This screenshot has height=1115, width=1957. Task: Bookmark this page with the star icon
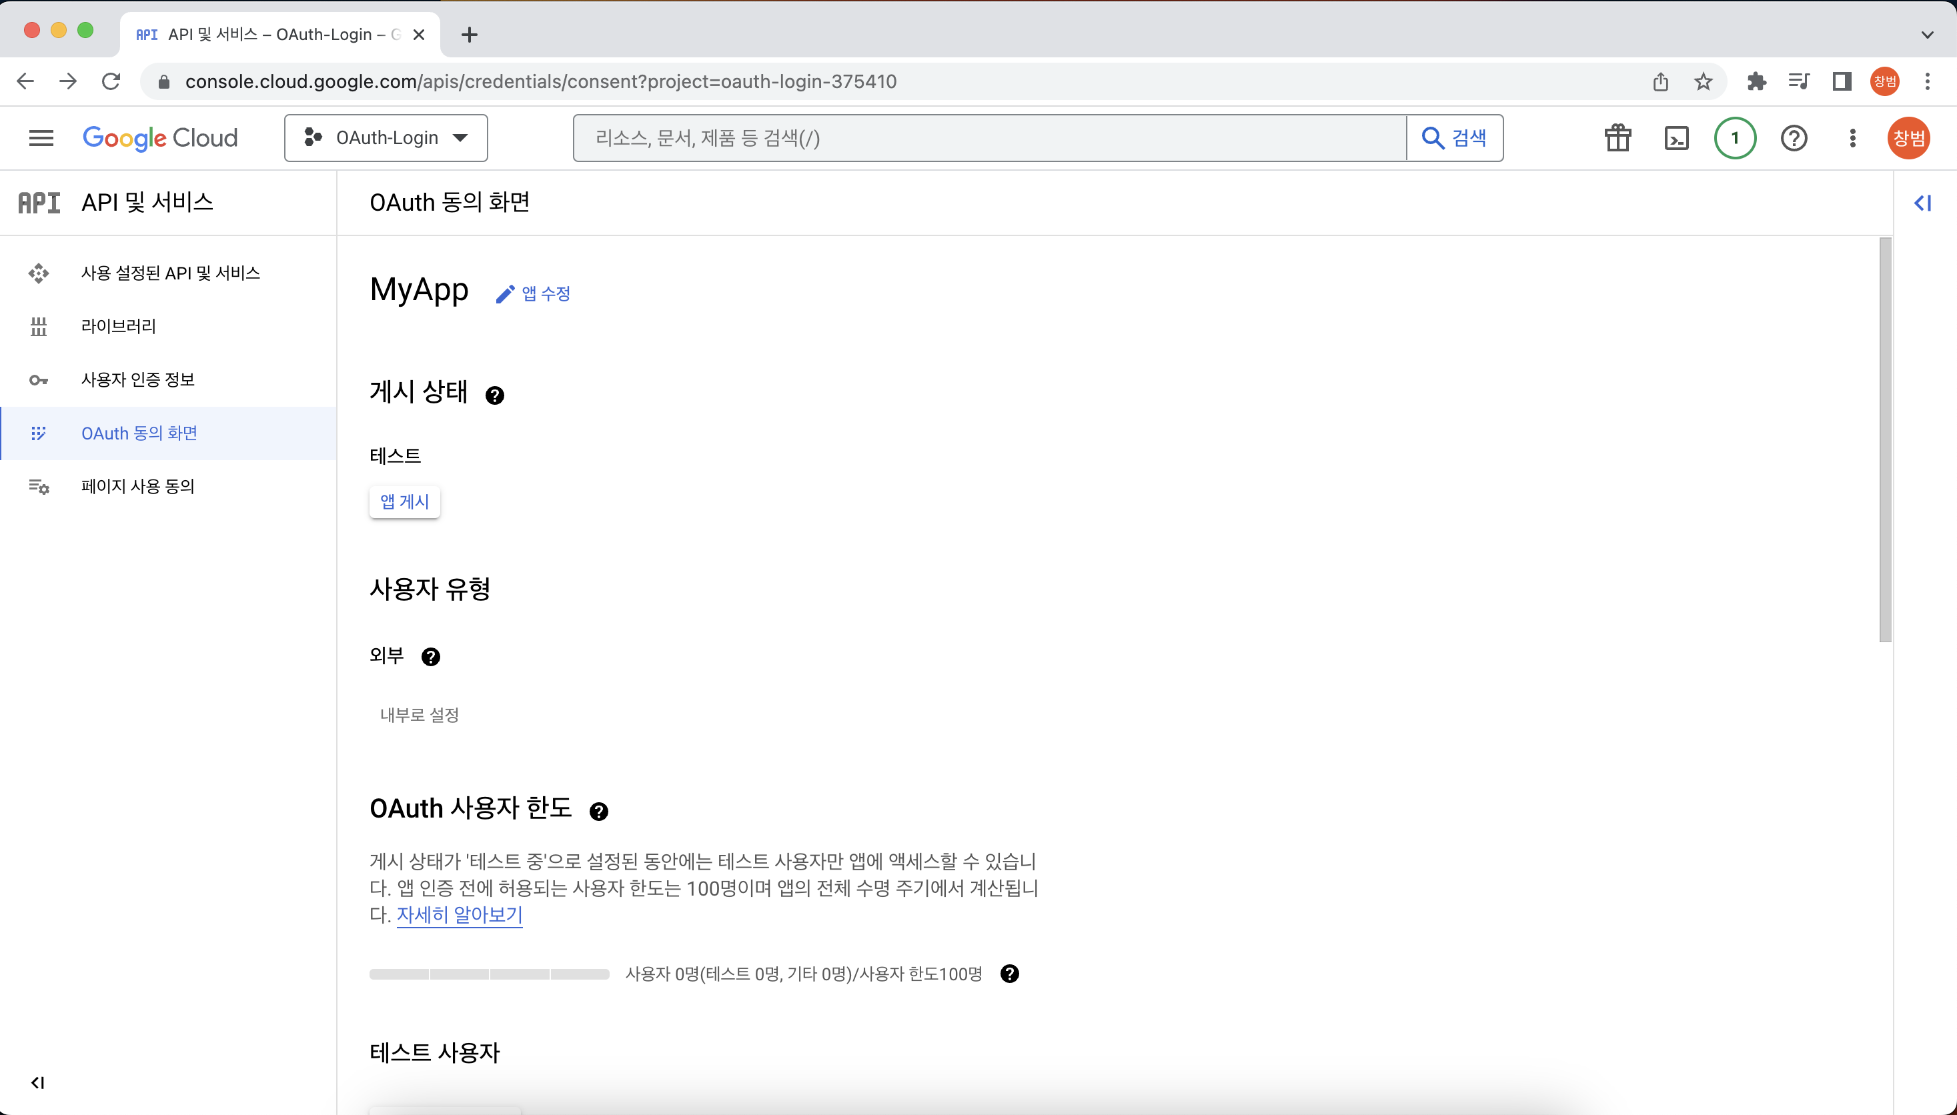[x=1703, y=81]
